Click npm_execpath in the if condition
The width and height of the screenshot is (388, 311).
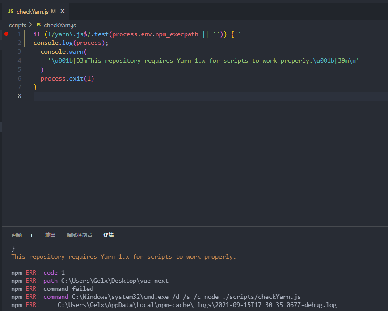177,34
